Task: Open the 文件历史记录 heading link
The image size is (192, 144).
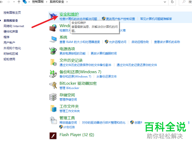Action: tap(71, 60)
